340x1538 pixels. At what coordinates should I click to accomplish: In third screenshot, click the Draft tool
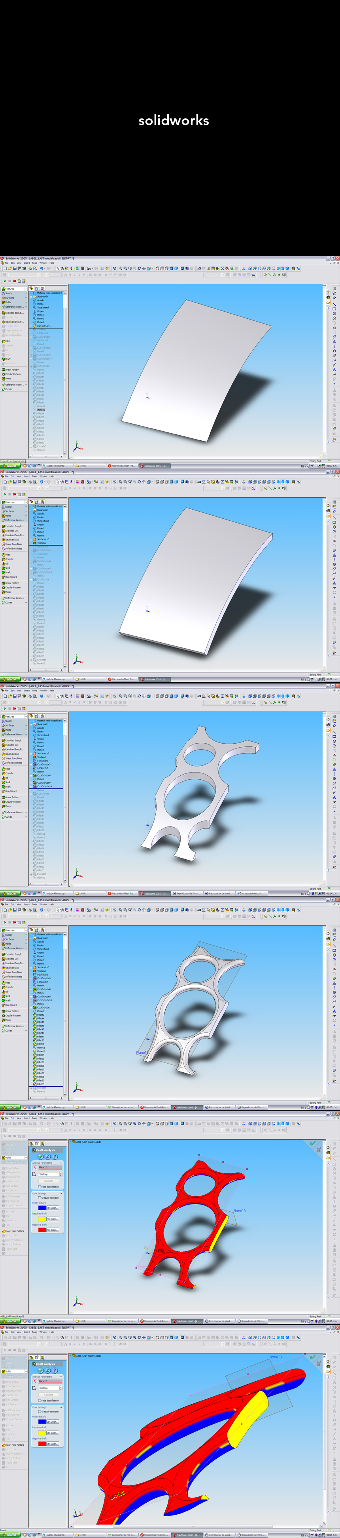[7, 787]
